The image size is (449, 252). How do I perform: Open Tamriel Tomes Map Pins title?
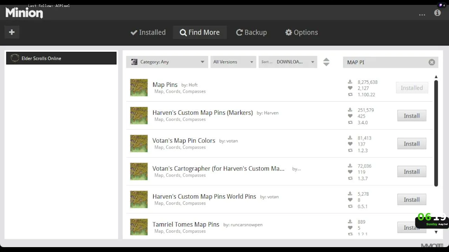click(186, 225)
